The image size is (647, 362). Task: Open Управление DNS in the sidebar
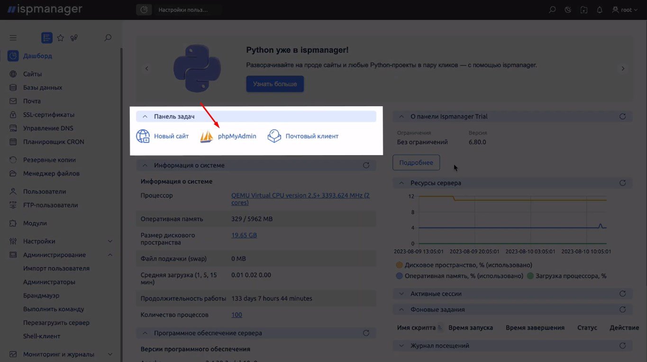point(48,128)
